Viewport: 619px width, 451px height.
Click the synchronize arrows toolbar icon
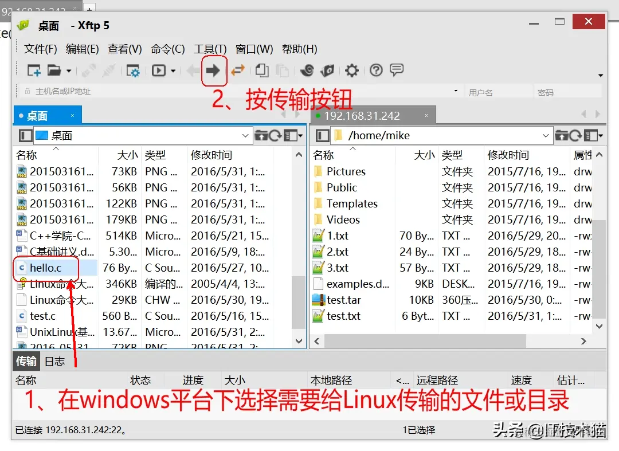coord(238,70)
